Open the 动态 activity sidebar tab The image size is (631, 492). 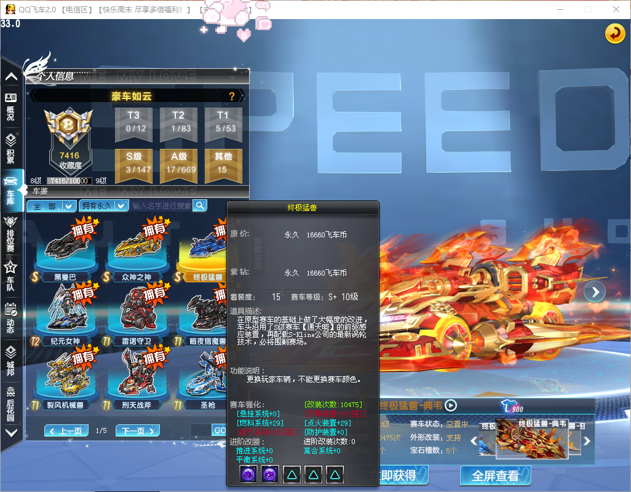[x=11, y=318]
